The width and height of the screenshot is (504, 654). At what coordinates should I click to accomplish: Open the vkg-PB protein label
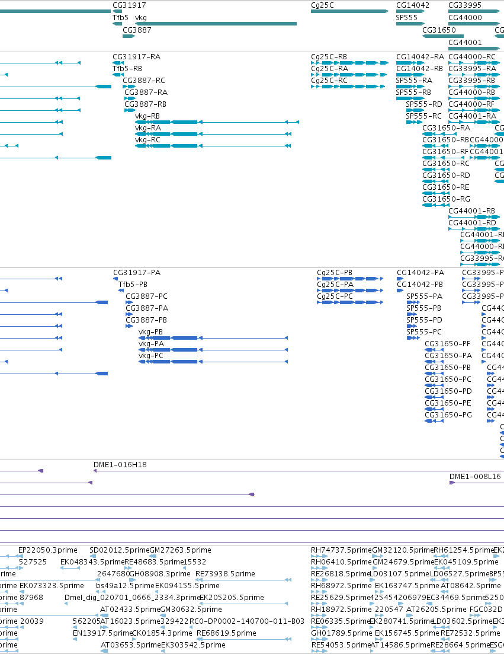coord(150,332)
